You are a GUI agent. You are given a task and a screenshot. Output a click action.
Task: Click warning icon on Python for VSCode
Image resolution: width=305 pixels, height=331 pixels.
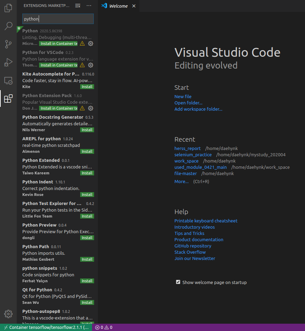(x=82, y=65)
